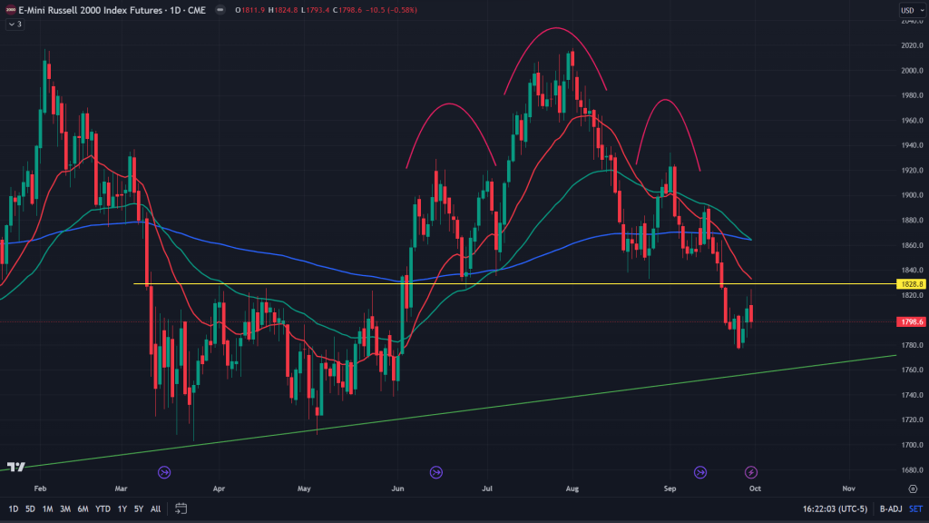Screen dimensions: 929x523
Task: Open the go-to-date calendar icon
Action: [x=181, y=508]
